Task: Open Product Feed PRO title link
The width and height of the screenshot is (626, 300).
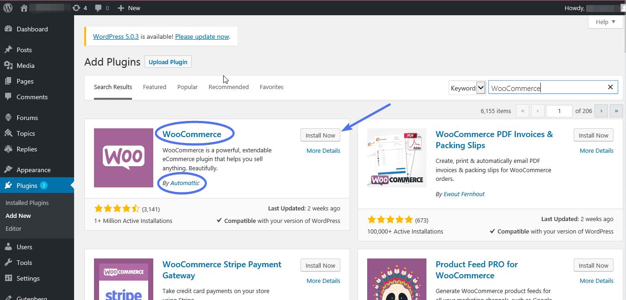Action: 476,270
